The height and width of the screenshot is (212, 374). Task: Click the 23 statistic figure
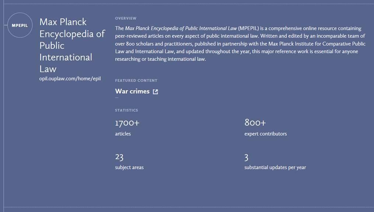click(x=119, y=157)
